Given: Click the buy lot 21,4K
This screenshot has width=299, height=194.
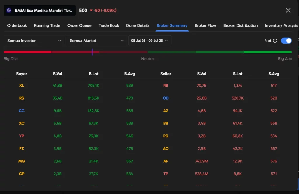Looking at the screenshot, I should 94,161.
